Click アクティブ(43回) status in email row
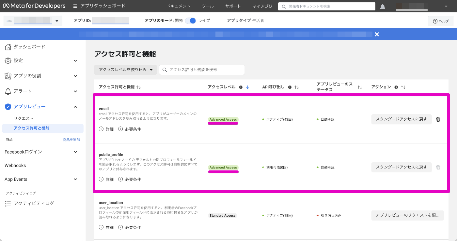The width and height of the screenshot is (457, 241). coord(277,119)
